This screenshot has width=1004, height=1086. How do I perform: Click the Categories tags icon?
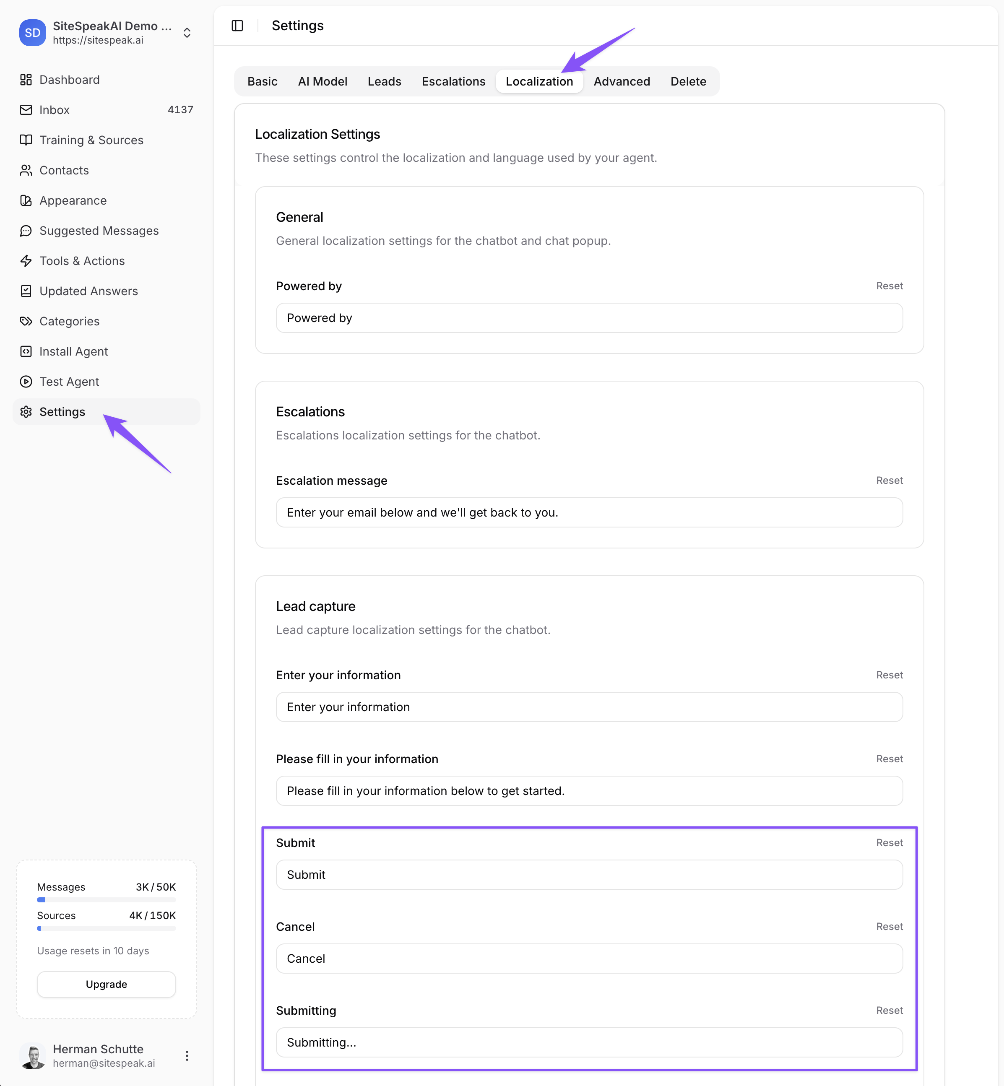(x=26, y=321)
